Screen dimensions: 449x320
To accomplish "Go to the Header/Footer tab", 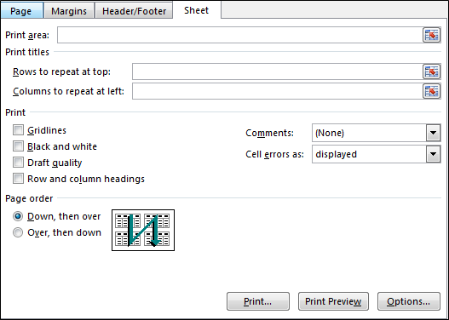I will tap(134, 11).
